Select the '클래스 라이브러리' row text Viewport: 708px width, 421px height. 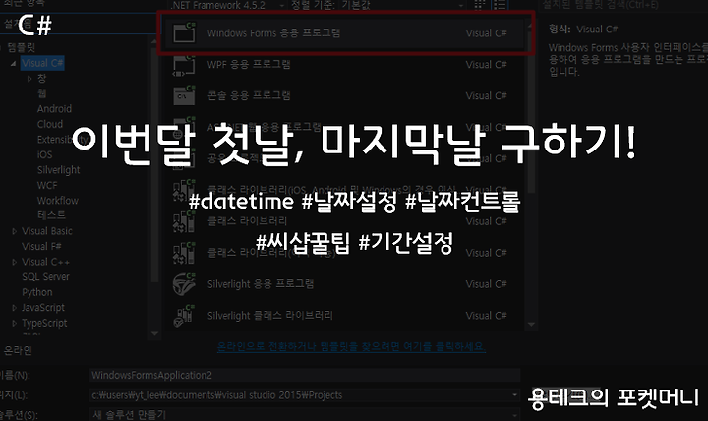(247, 221)
